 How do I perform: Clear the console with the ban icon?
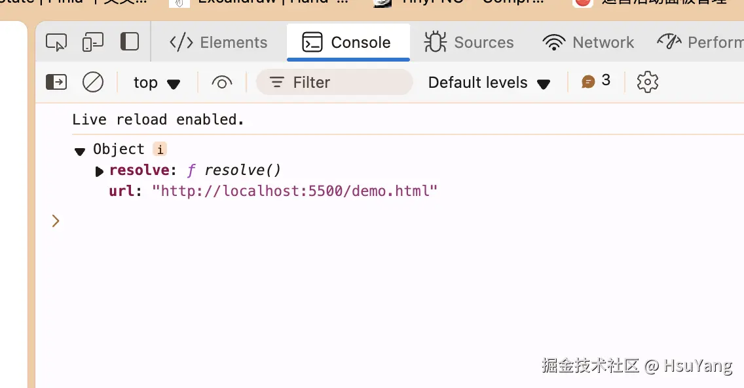coord(93,82)
